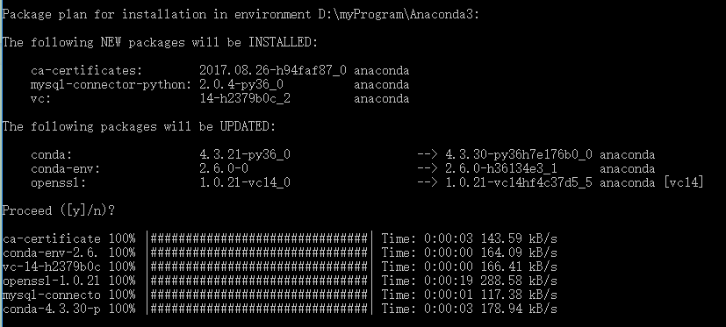
Task: Click the 288.58 kB/s speed value
Action: 519,281
